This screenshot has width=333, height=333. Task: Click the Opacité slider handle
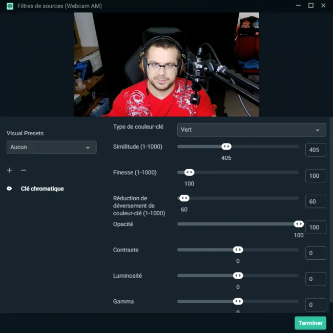coord(299,224)
